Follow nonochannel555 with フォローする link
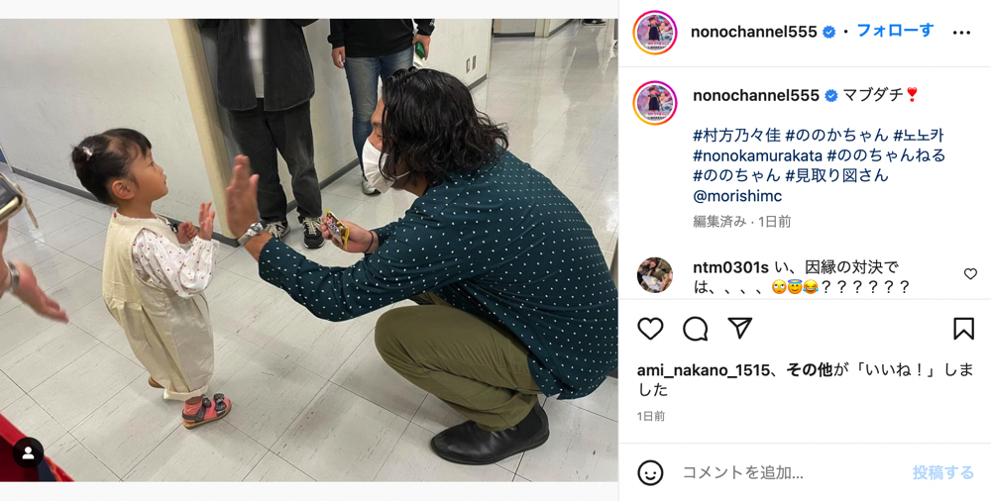The width and height of the screenshot is (991, 501). click(895, 31)
